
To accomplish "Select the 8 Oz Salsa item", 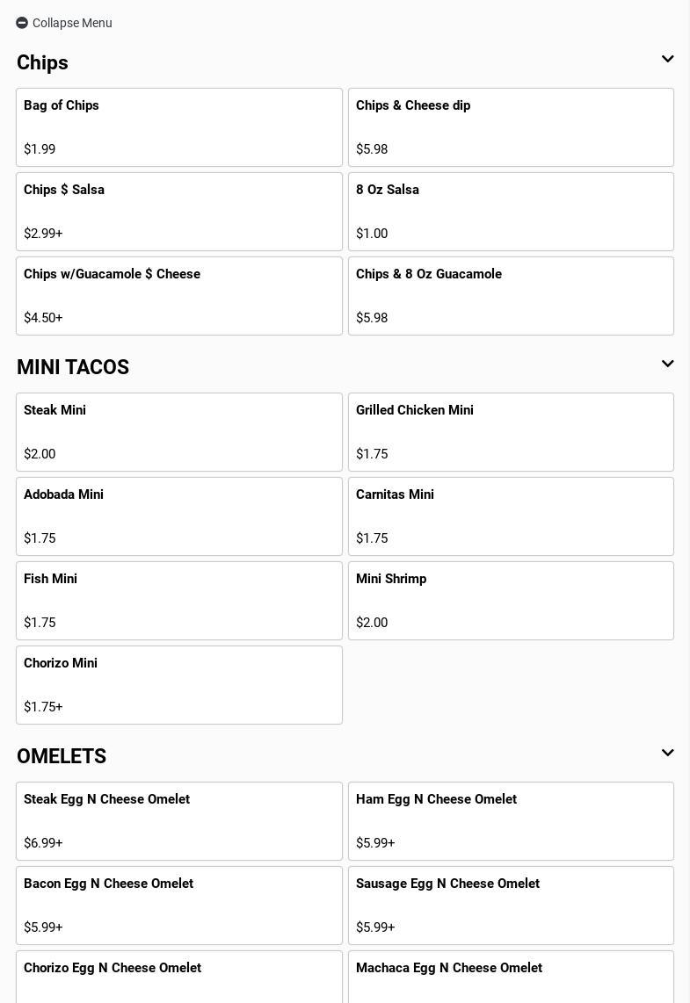I will click(511, 212).
